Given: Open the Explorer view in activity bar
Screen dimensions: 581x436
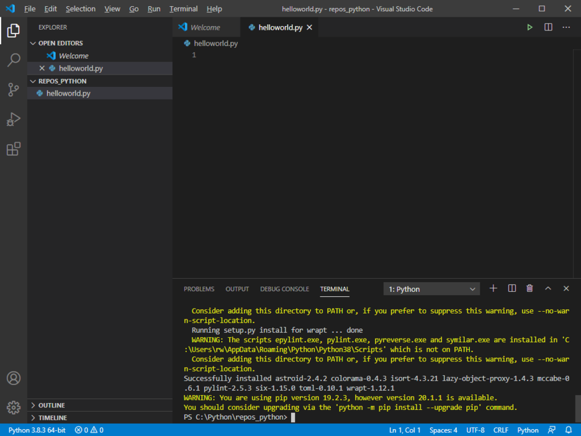Looking at the screenshot, I should 13,30.
